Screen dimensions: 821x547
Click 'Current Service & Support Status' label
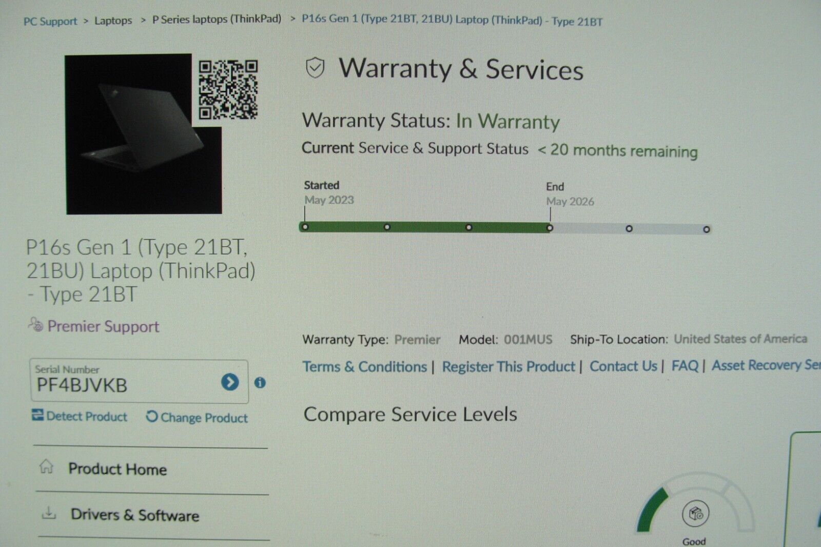click(x=415, y=148)
